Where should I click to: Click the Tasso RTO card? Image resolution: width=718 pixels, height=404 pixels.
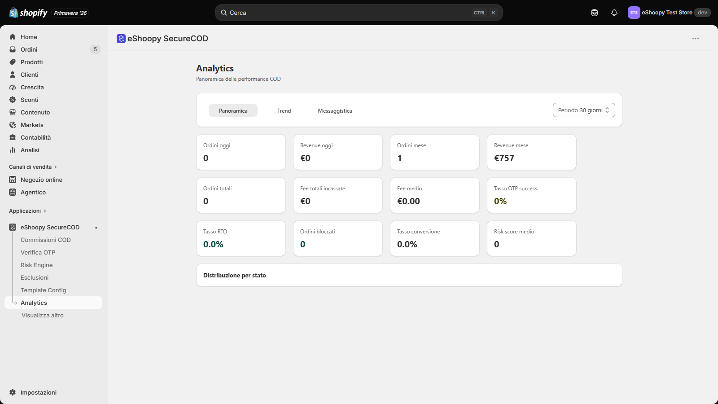(241, 238)
